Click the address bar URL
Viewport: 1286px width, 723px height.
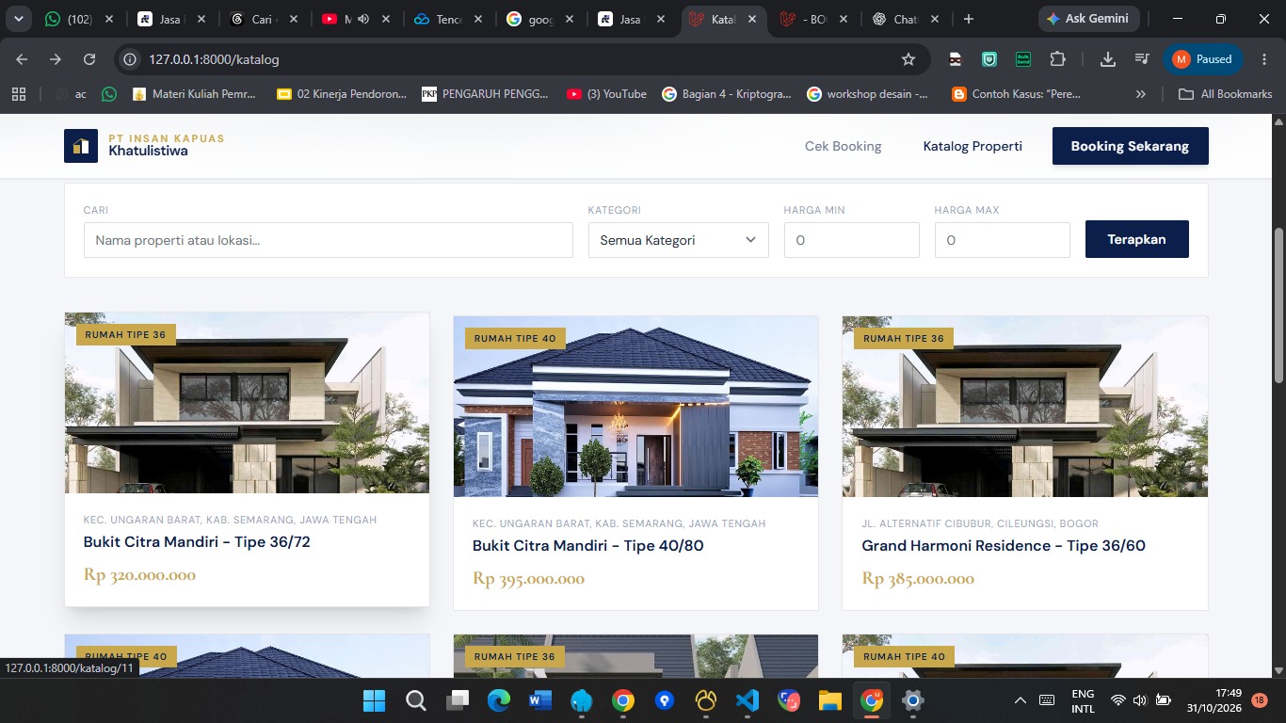point(214,59)
